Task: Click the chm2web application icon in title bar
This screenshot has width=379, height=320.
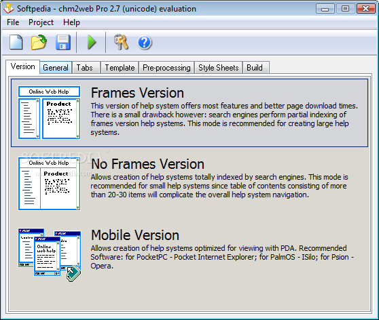Action: point(8,9)
